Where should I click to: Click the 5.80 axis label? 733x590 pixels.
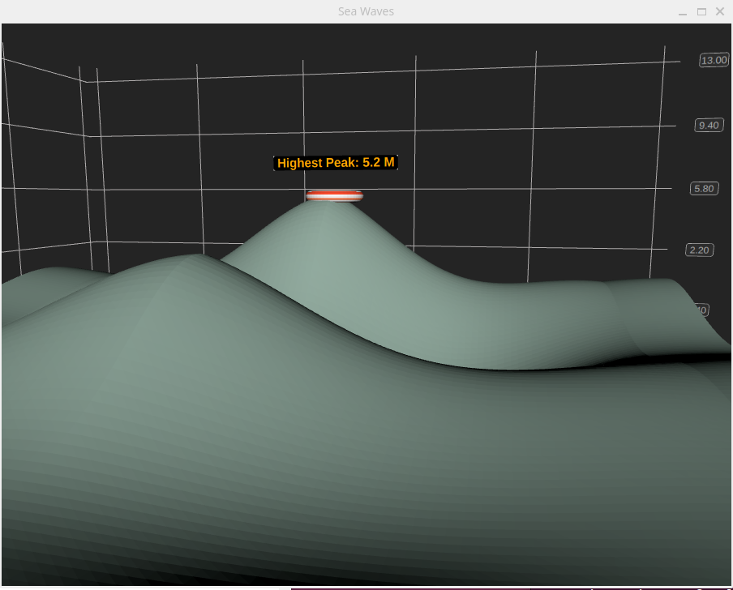tap(704, 189)
